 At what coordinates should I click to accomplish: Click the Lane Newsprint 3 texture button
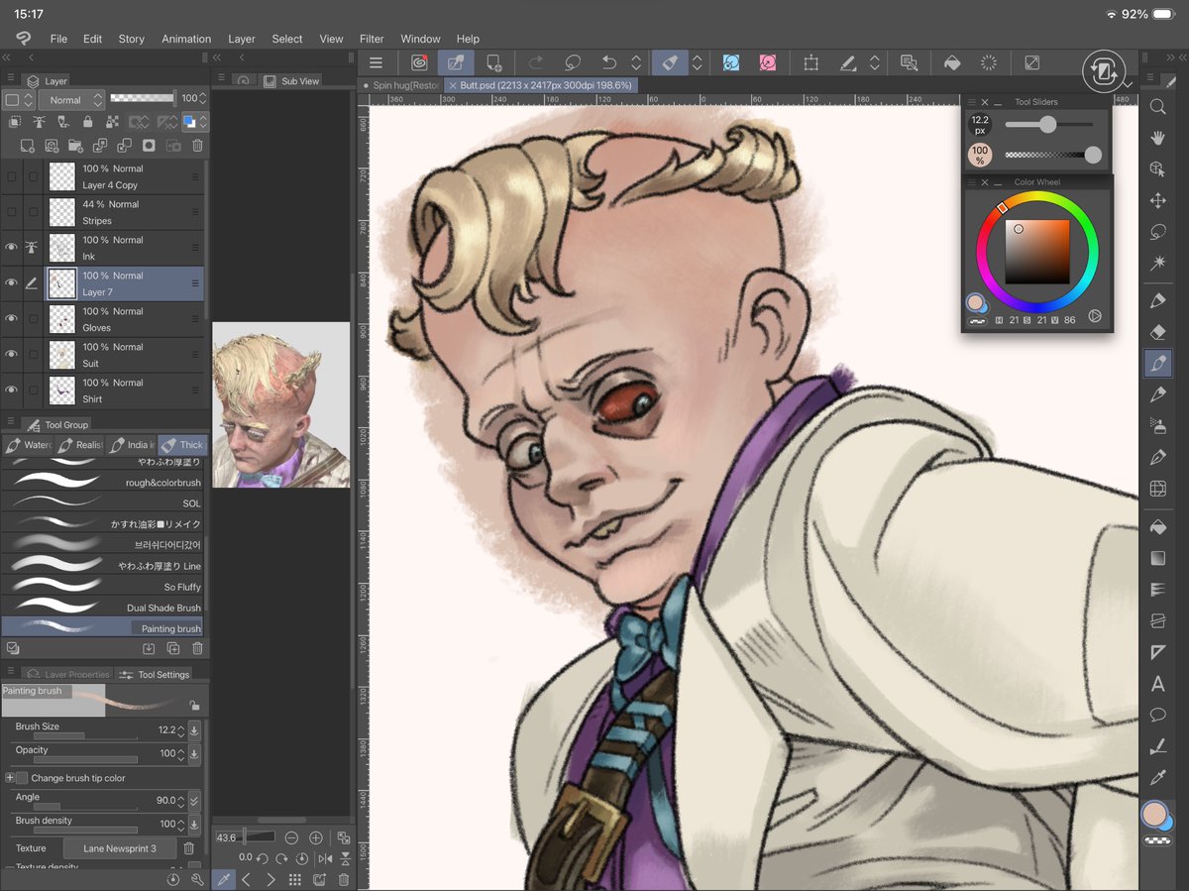(120, 848)
